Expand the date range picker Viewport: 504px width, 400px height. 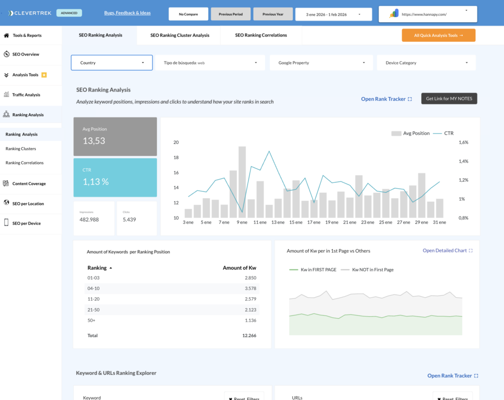334,14
